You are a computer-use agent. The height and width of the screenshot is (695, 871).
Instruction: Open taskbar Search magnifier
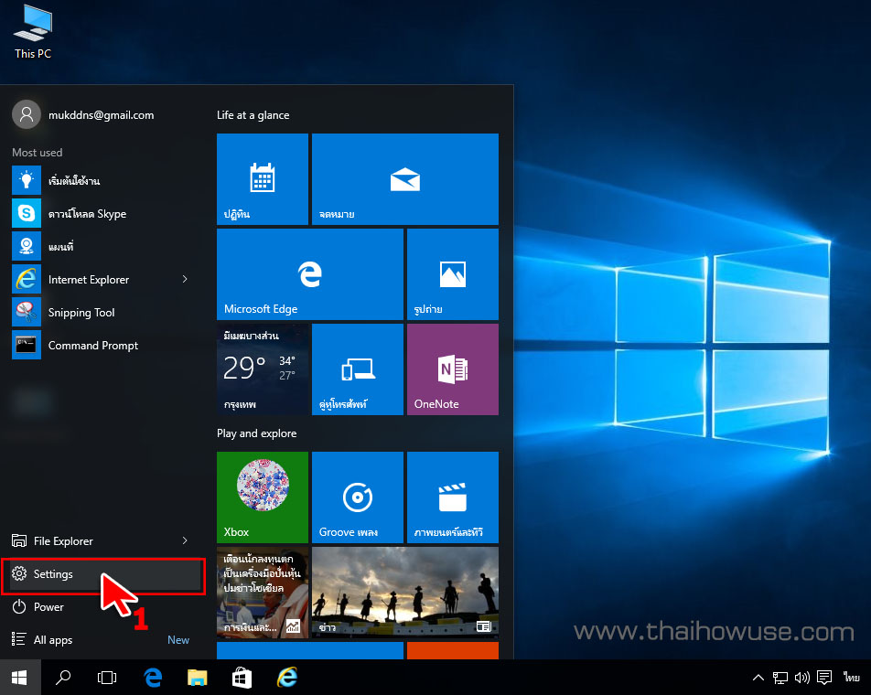coord(63,678)
